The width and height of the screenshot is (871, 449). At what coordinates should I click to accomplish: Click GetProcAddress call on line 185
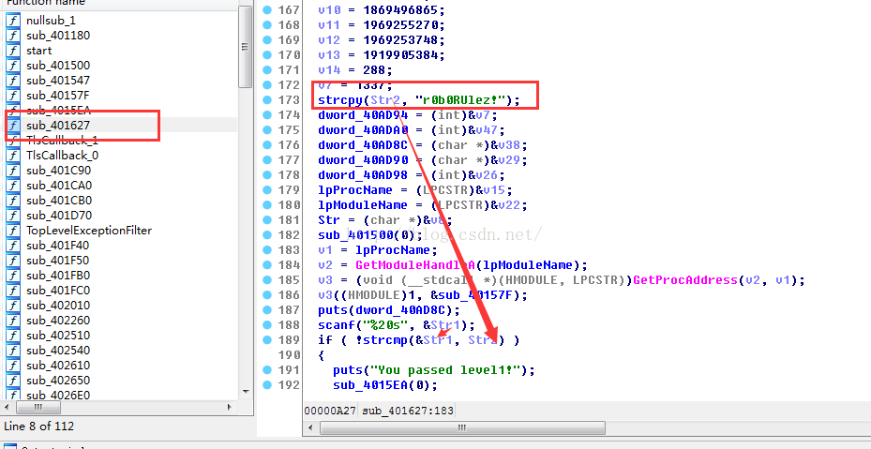coord(685,280)
